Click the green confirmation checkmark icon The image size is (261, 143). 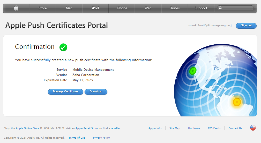tap(63, 47)
